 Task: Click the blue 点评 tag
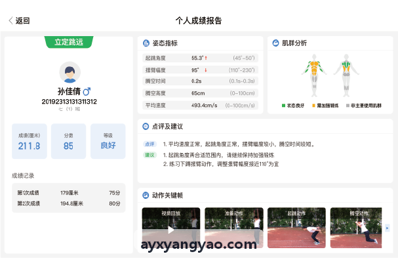[149, 144]
